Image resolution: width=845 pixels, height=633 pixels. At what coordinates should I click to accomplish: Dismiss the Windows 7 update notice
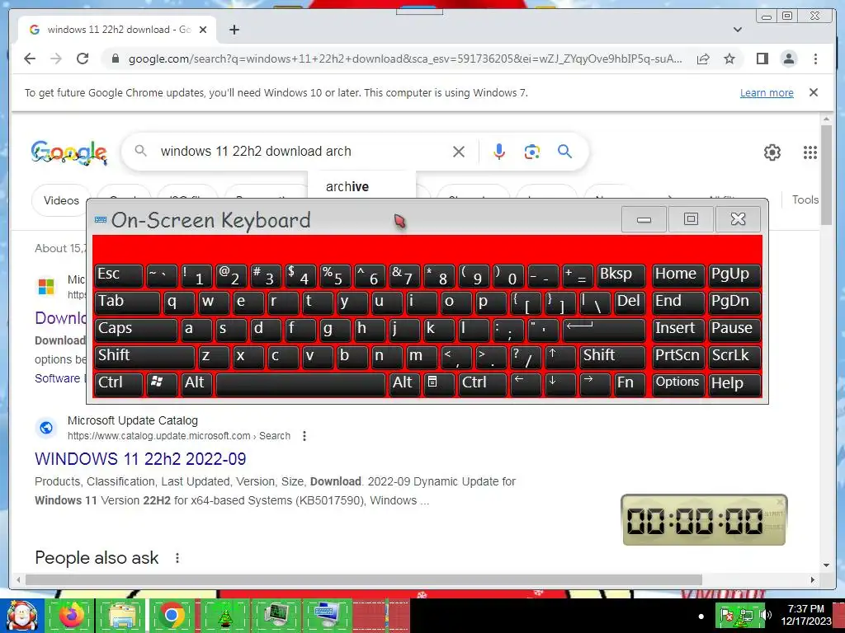coord(814,92)
